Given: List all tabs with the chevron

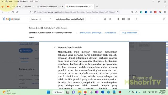Looking at the screenshot, I should tap(165, 7).
